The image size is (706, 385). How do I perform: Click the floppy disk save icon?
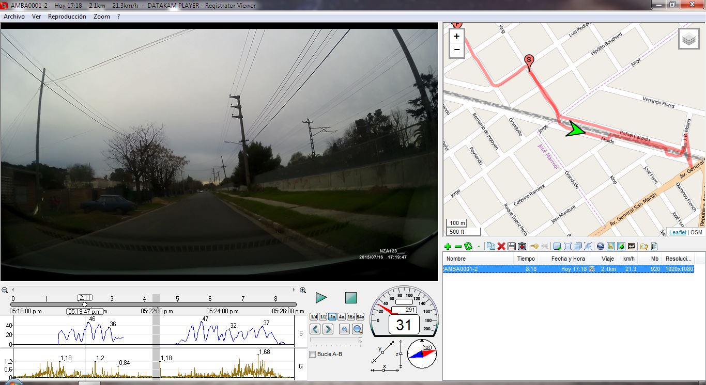pos(511,247)
